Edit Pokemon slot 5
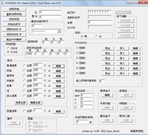 [x=135, y=68]
